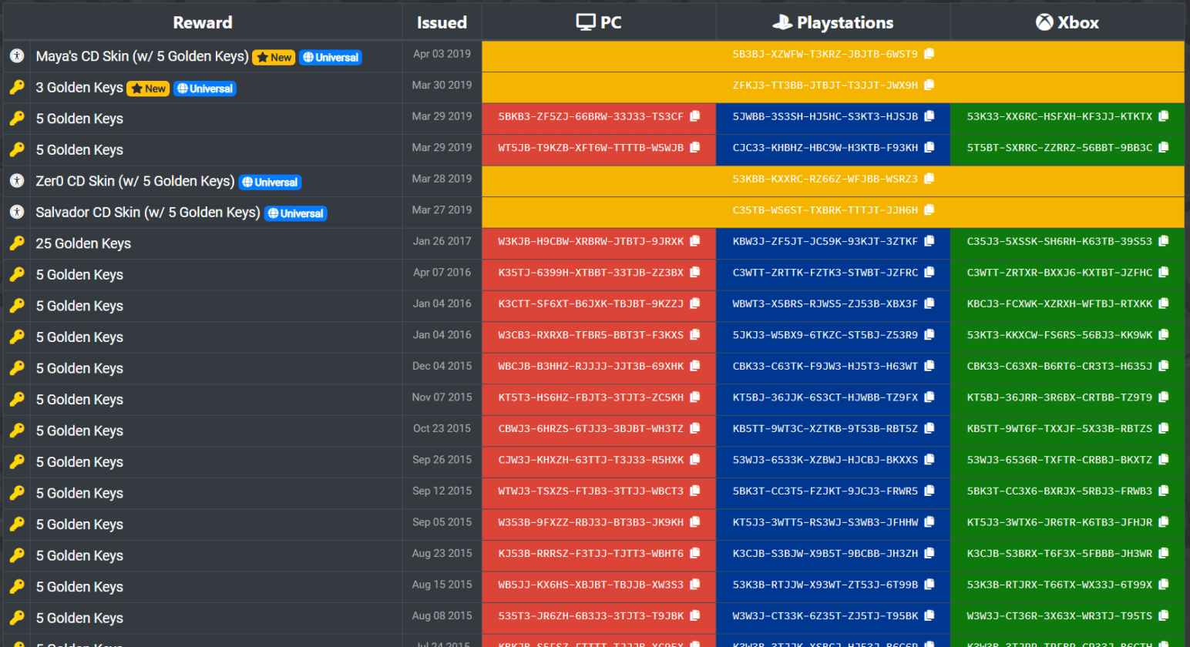The height and width of the screenshot is (647, 1190).
Task: Copy the PC code starting with CBWJ3
Action: (x=695, y=428)
